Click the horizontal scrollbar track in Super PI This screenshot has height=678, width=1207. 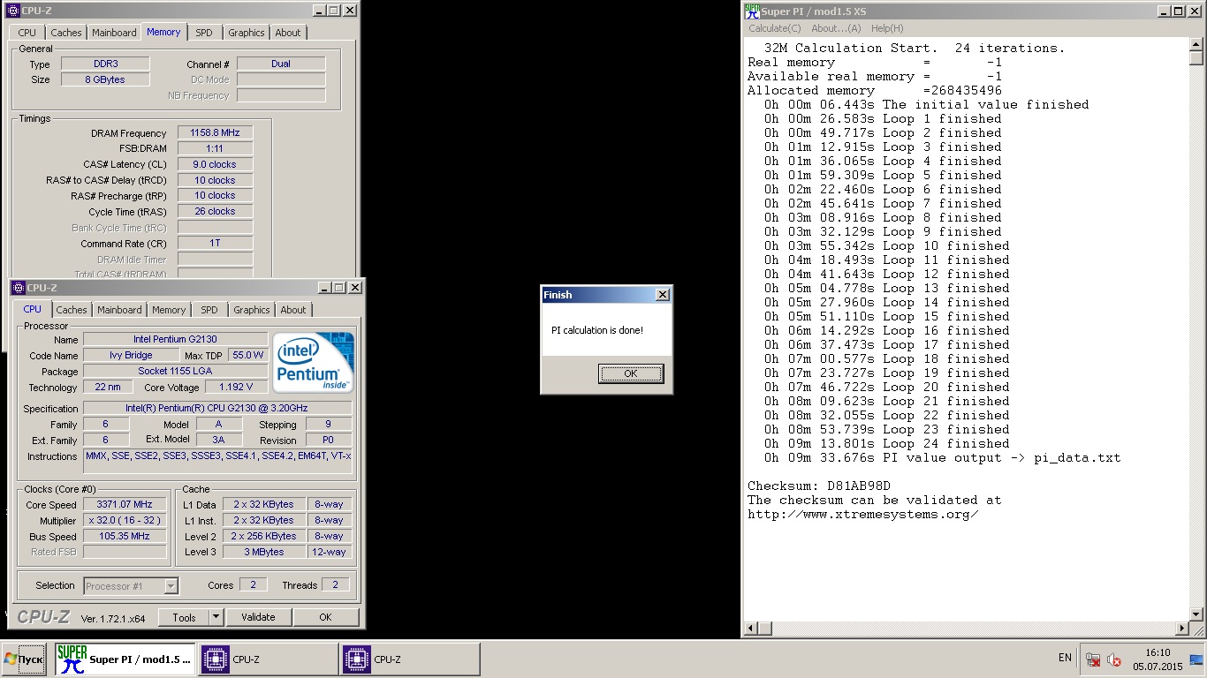tap(966, 629)
